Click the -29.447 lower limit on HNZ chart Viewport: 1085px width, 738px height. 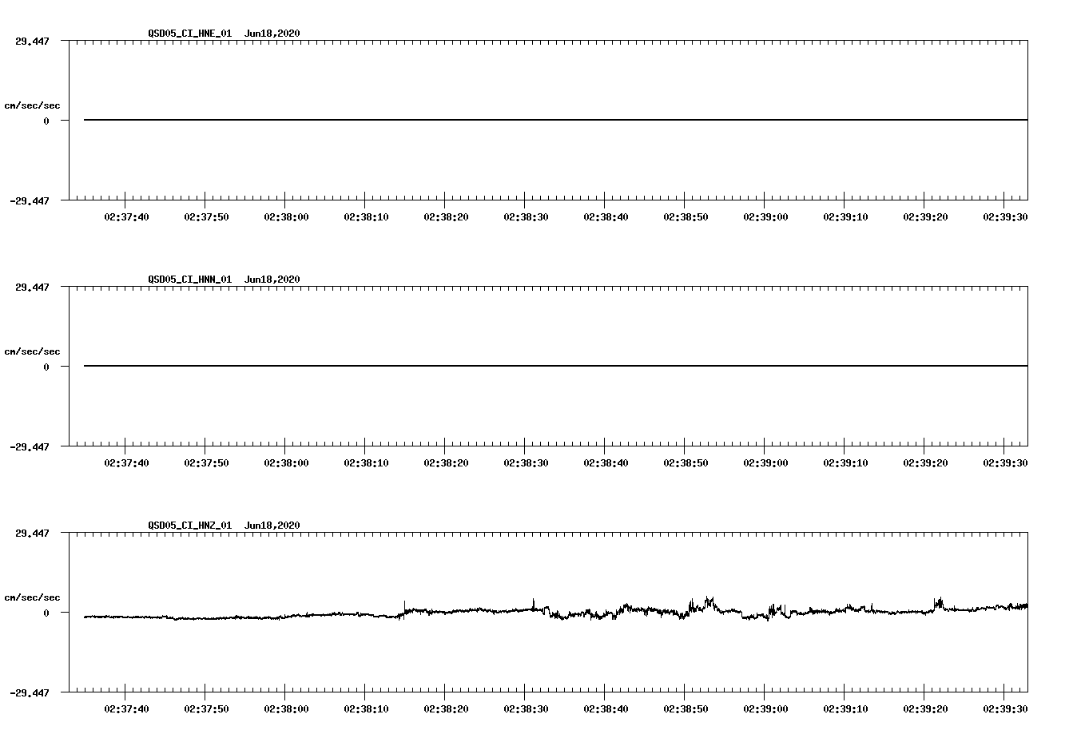(30, 693)
